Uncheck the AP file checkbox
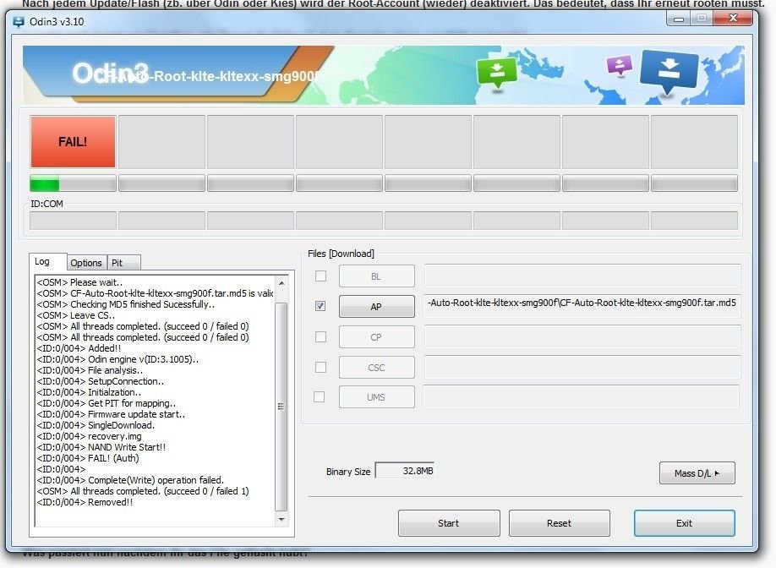The height and width of the screenshot is (568, 776). (320, 306)
